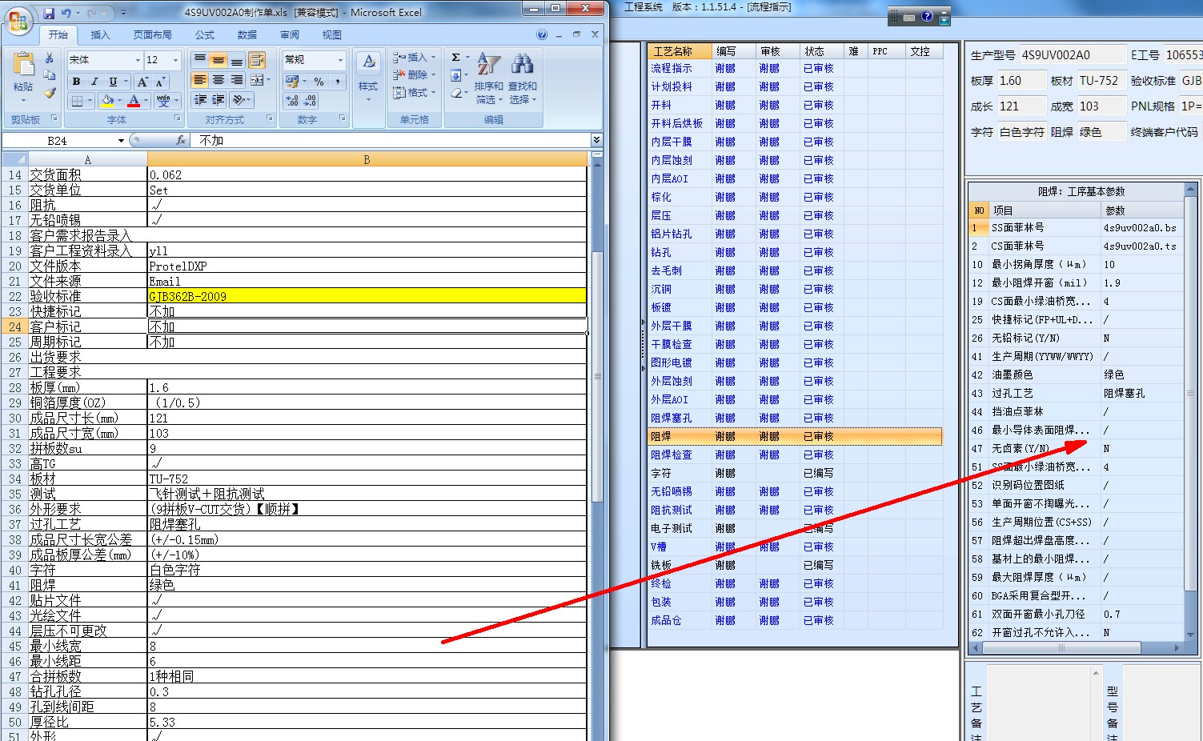Click the fx insert function icon
Viewport: 1203px width, 741px height.
point(181,140)
